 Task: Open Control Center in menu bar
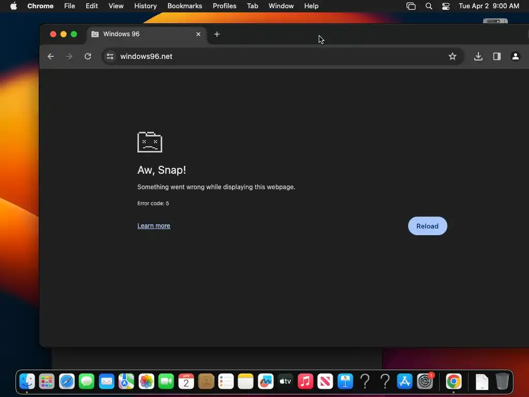click(446, 6)
